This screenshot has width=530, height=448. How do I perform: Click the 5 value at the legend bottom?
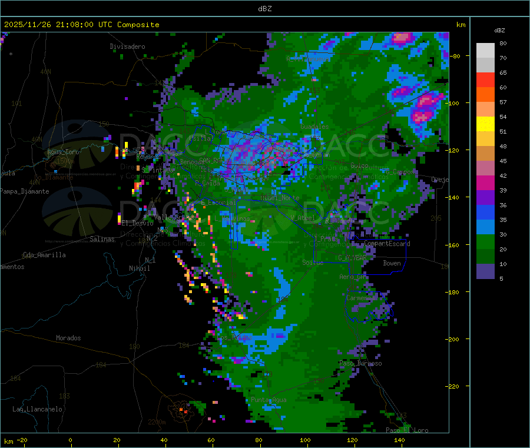click(x=501, y=278)
